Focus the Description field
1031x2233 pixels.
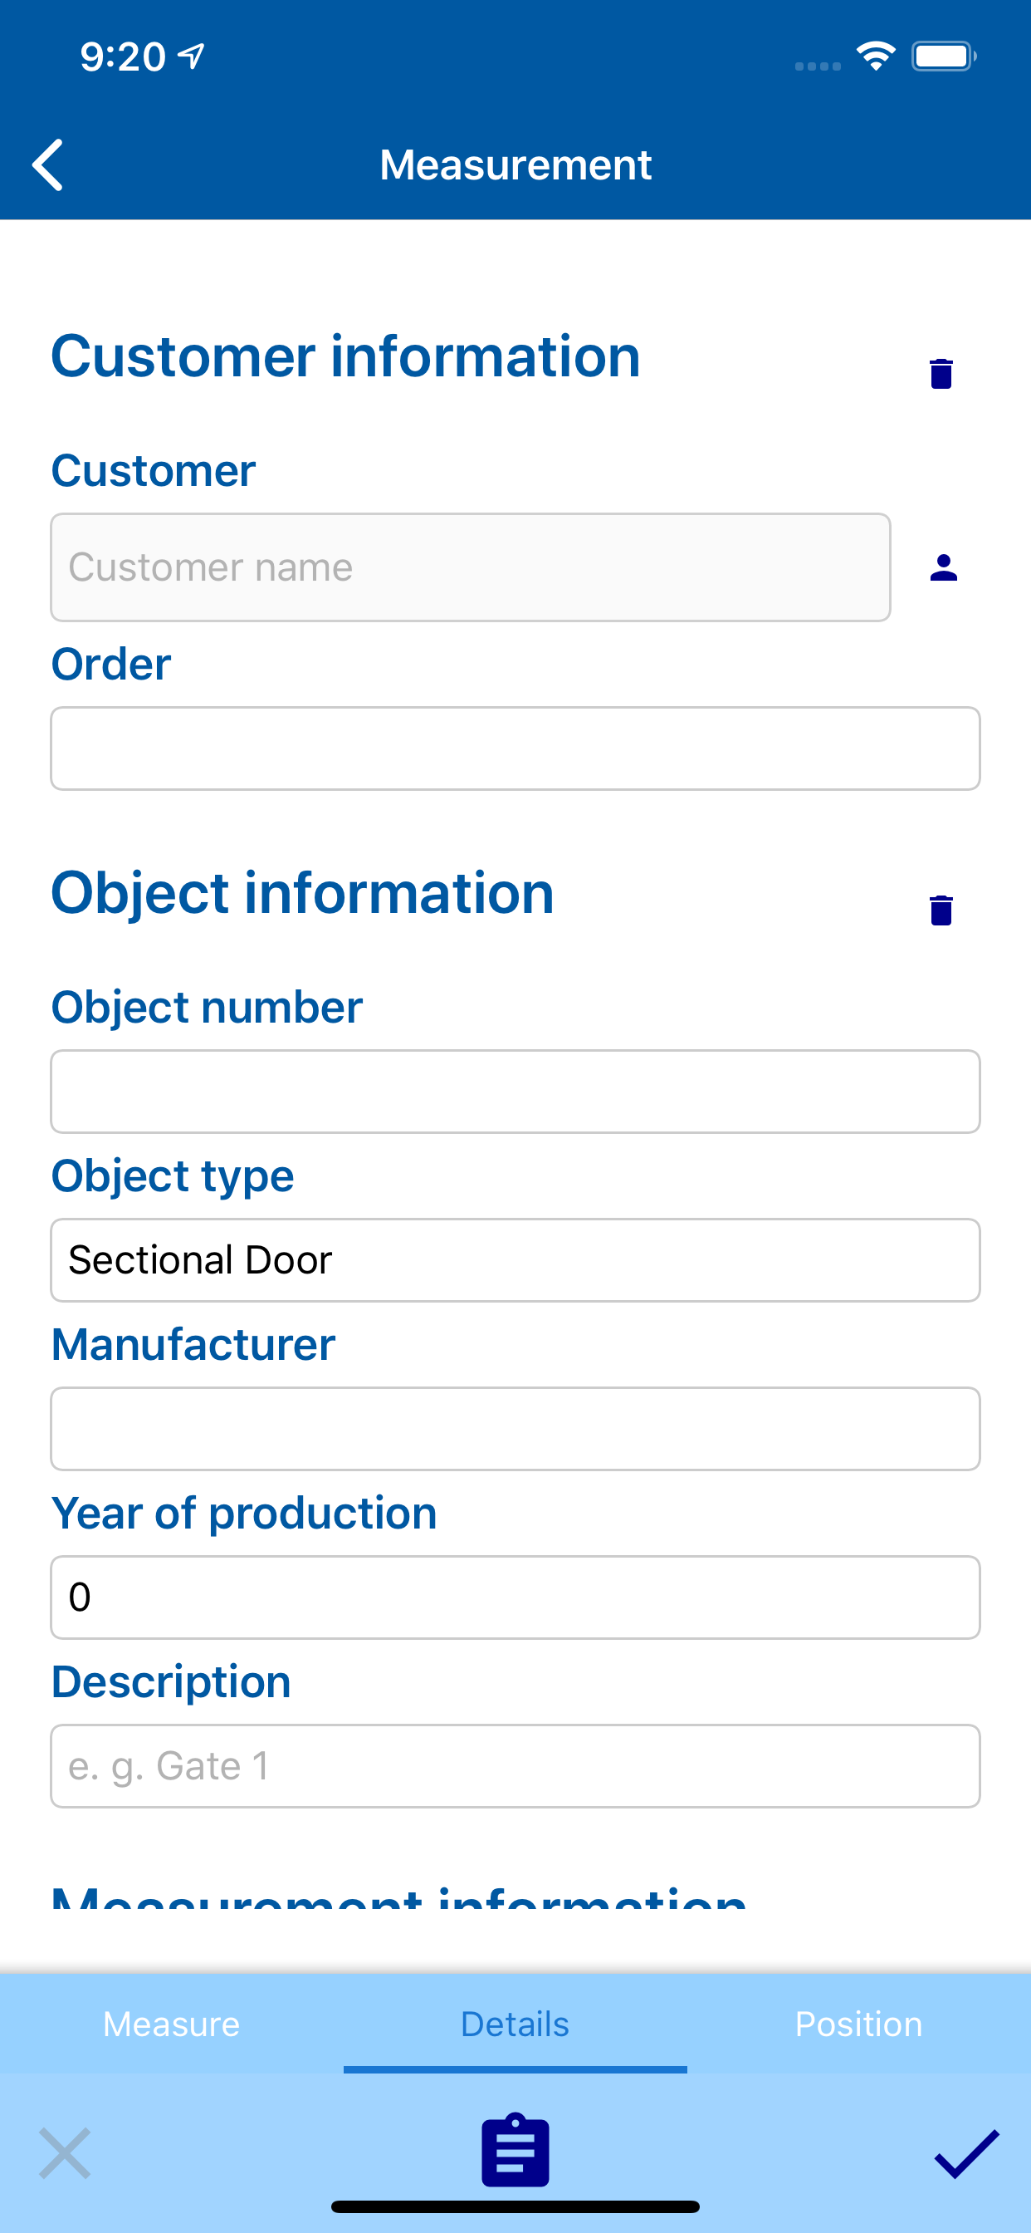point(515,1766)
